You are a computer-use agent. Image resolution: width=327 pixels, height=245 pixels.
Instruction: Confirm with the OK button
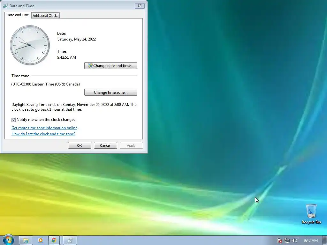pos(80,145)
